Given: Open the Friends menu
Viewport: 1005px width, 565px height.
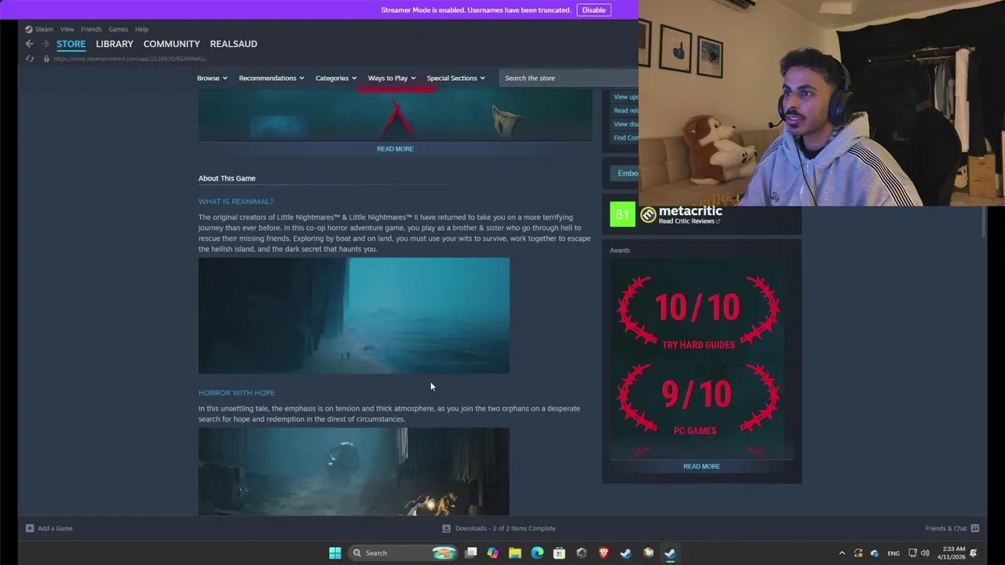Looking at the screenshot, I should pyautogui.click(x=91, y=29).
